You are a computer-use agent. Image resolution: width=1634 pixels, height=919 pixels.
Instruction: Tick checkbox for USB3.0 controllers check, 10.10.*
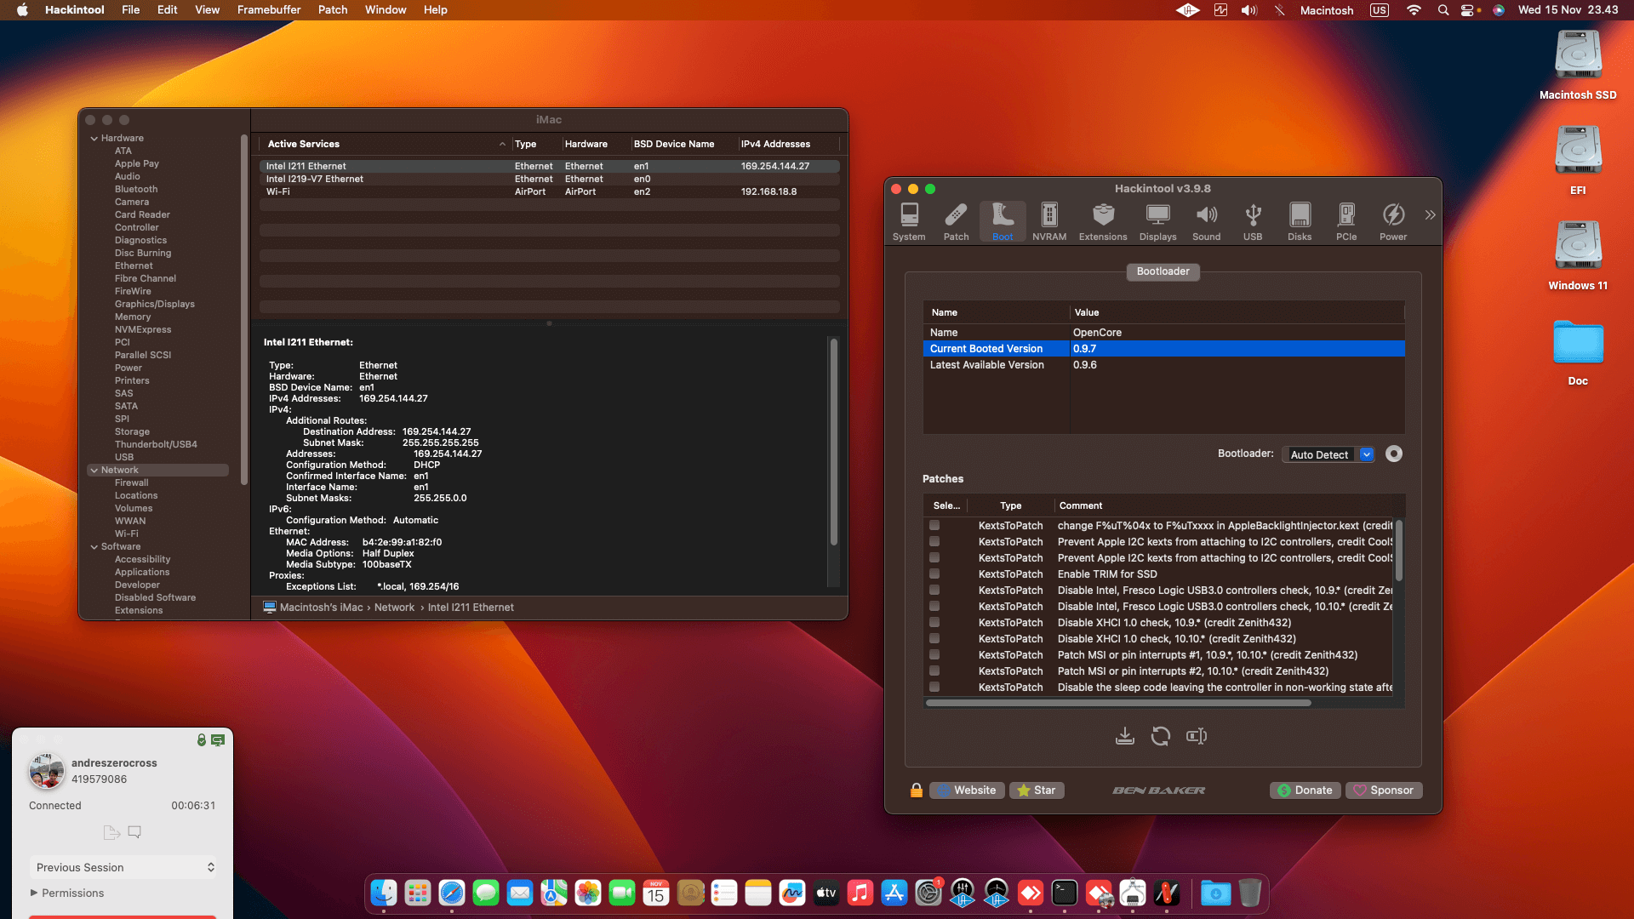click(934, 607)
